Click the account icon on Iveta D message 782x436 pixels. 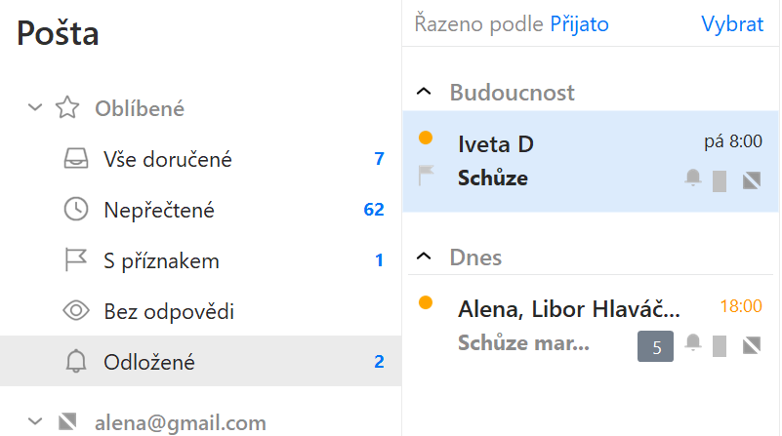click(752, 180)
